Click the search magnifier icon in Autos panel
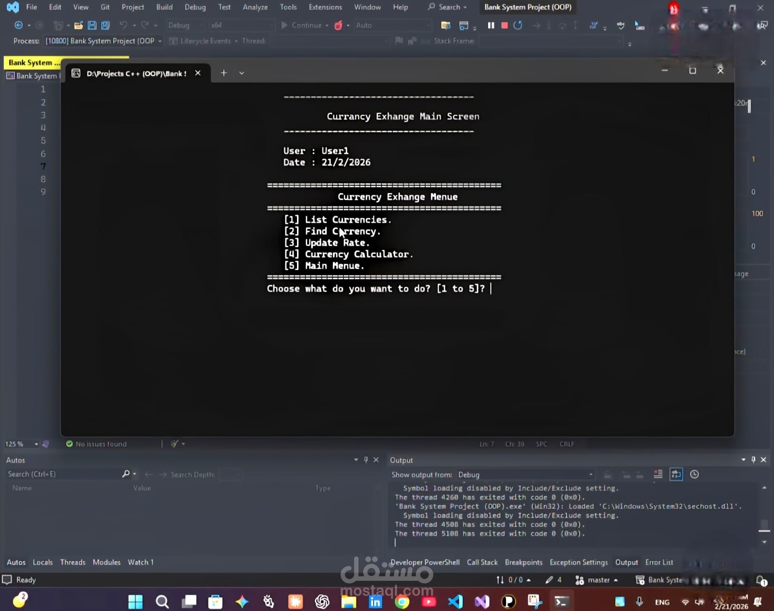The image size is (774, 611). pyautogui.click(x=126, y=474)
